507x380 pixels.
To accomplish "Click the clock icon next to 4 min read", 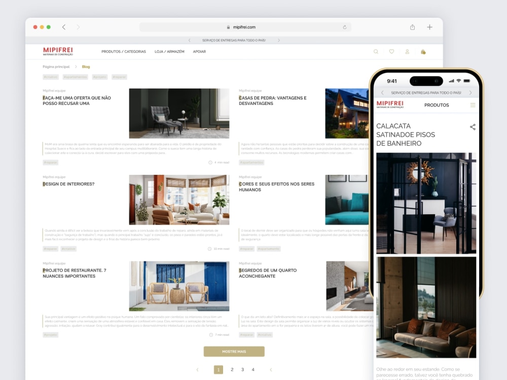I will pyautogui.click(x=210, y=163).
